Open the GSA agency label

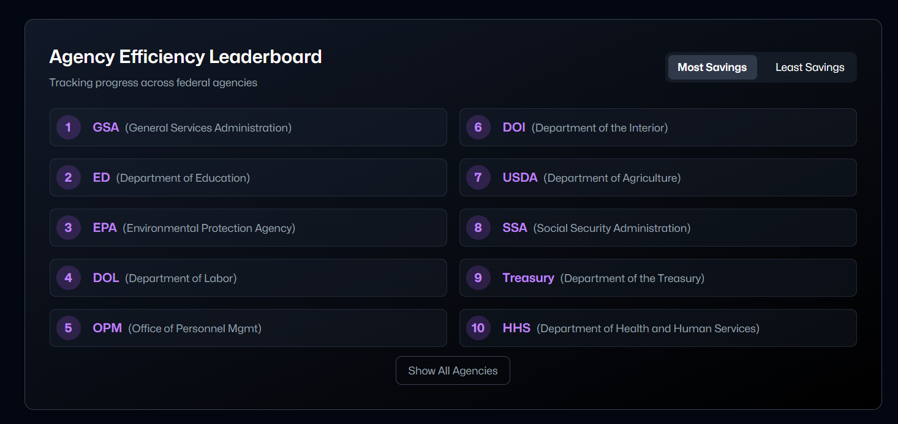coord(106,127)
